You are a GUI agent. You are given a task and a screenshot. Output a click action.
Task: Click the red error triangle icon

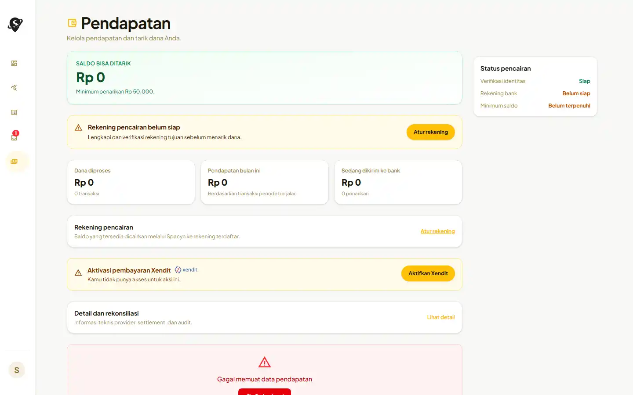click(x=265, y=362)
